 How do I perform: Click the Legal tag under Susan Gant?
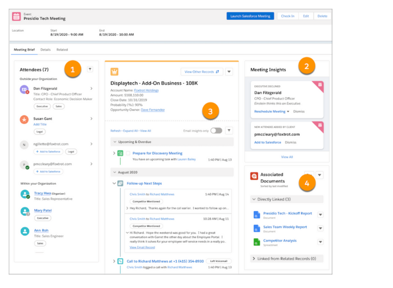pos(40,132)
